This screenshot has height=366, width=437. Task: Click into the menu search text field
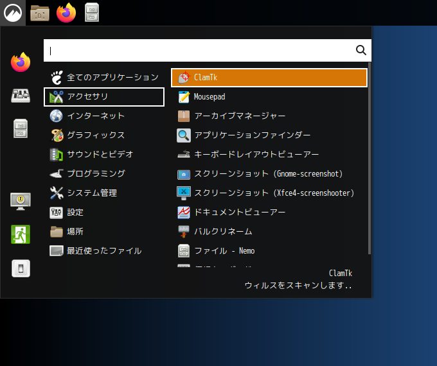(208, 51)
